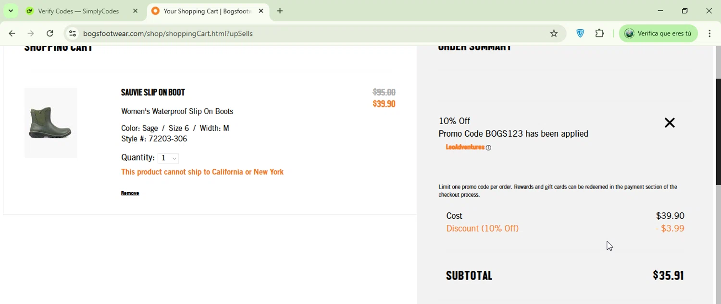Click the Sauvie boot product thumbnail
This screenshot has width=721, height=304.
click(51, 123)
